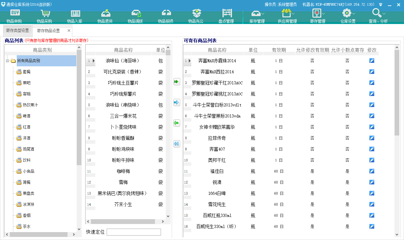Edit 奔富407 row pencil icon

tap(372, 149)
